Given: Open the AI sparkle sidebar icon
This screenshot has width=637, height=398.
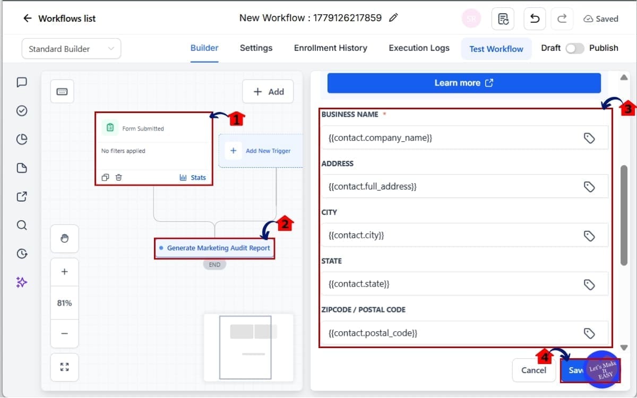Looking at the screenshot, I should [x=22, y=282].
